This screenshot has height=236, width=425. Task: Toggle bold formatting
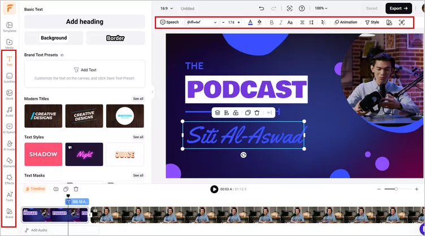pyautogui.click(x=272, y=23)
